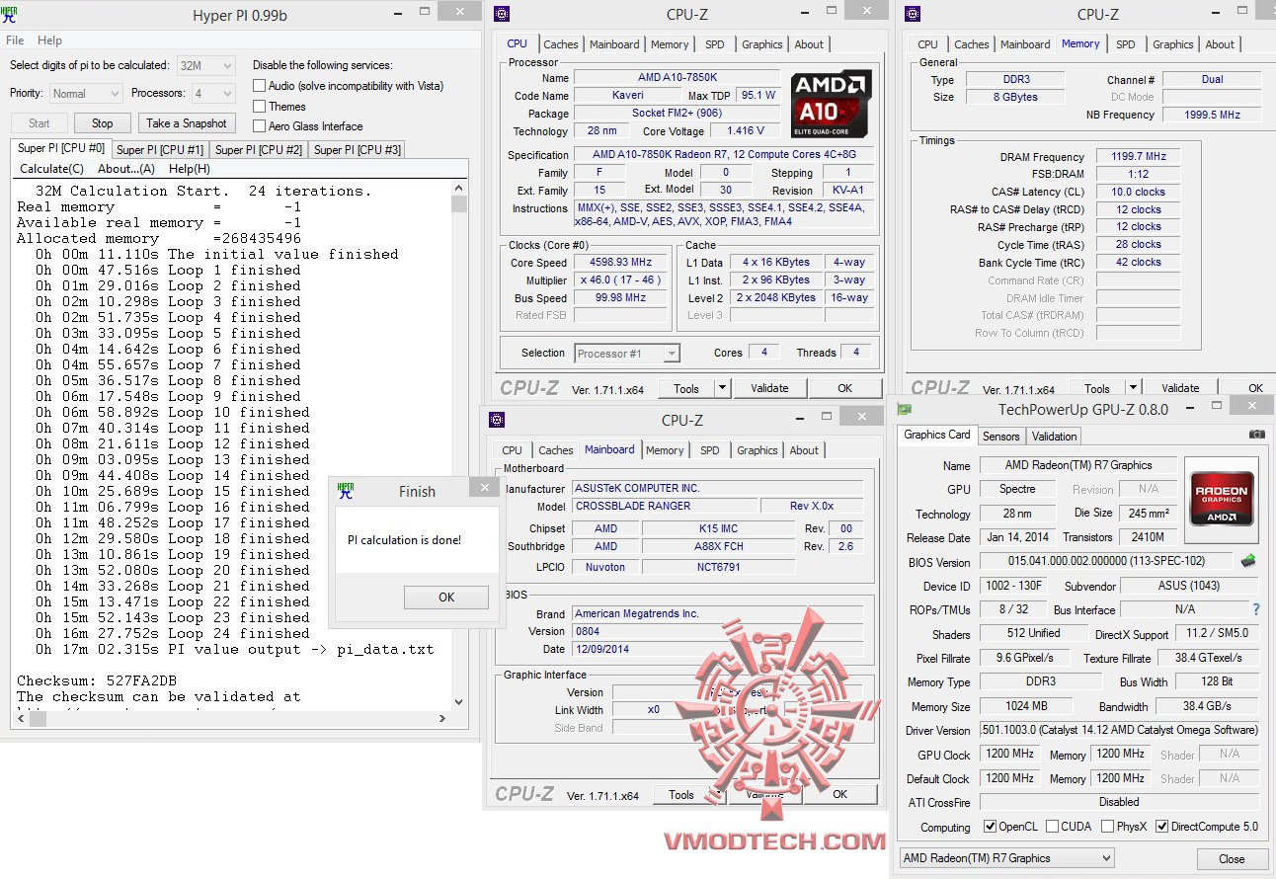The height and width of the screenshot is (879, 1276).
Task: Click the Take a Snapshot button
Action: [187, 123]
